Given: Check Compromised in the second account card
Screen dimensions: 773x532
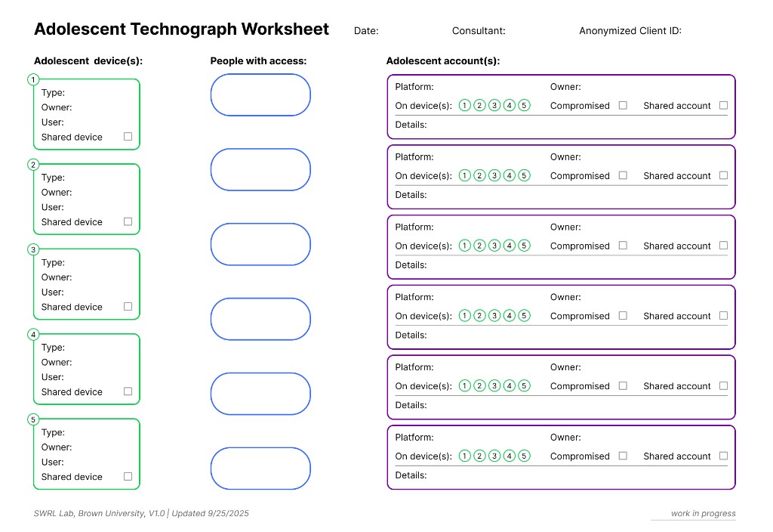Looking at the screenshot, I should pos(623,175).
